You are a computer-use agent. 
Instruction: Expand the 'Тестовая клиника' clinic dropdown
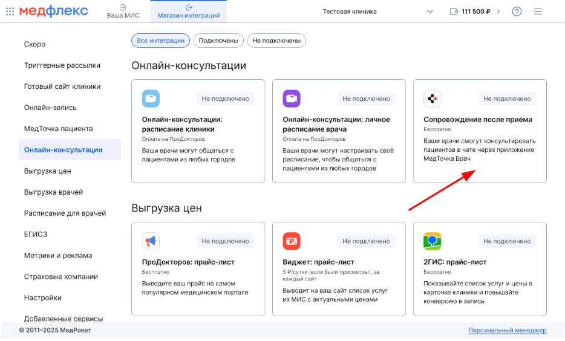(430, 11)
